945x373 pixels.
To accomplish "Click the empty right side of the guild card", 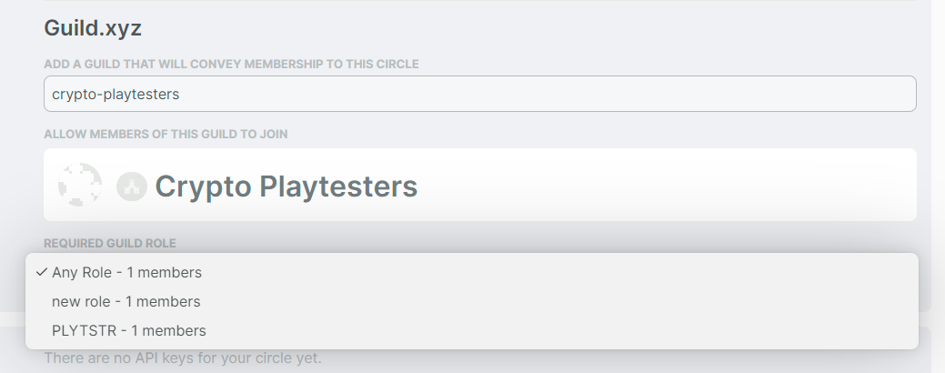I will coord(728,186).
